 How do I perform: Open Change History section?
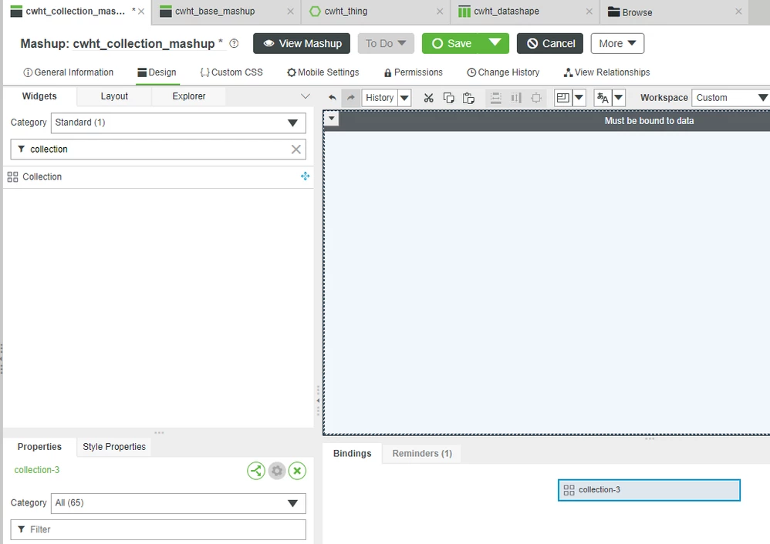click(x=503, y=72)
